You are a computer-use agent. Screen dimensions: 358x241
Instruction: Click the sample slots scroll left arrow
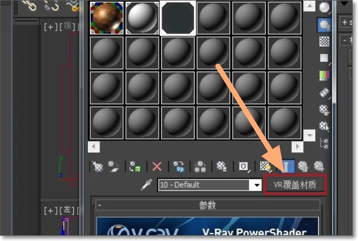94,147
